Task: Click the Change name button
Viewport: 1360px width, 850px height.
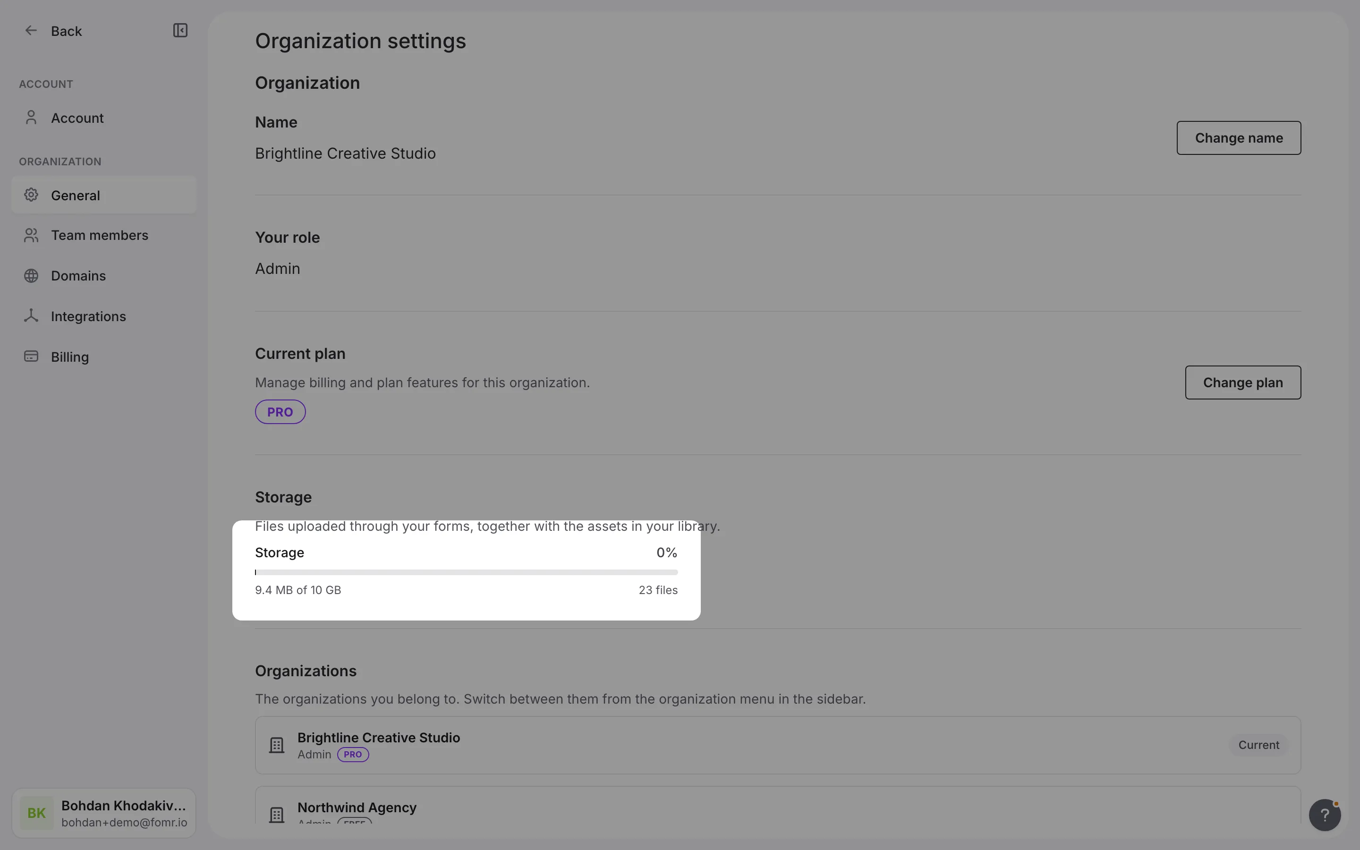Action: (1239, 138)
